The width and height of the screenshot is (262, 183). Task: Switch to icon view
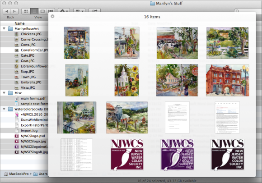(26, 11)
